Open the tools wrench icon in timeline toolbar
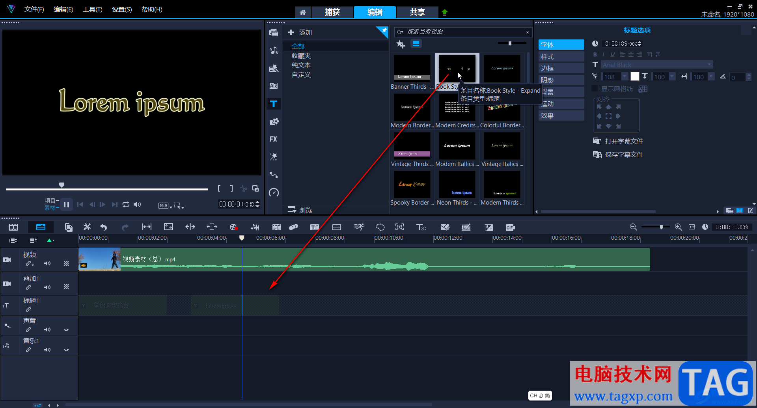Image resolution: width=757 pixels, height=408 pixels. click(x=87, y=227)
